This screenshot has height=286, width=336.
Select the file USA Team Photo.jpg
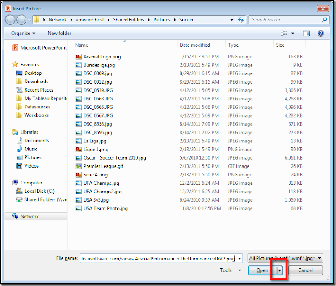105,208
